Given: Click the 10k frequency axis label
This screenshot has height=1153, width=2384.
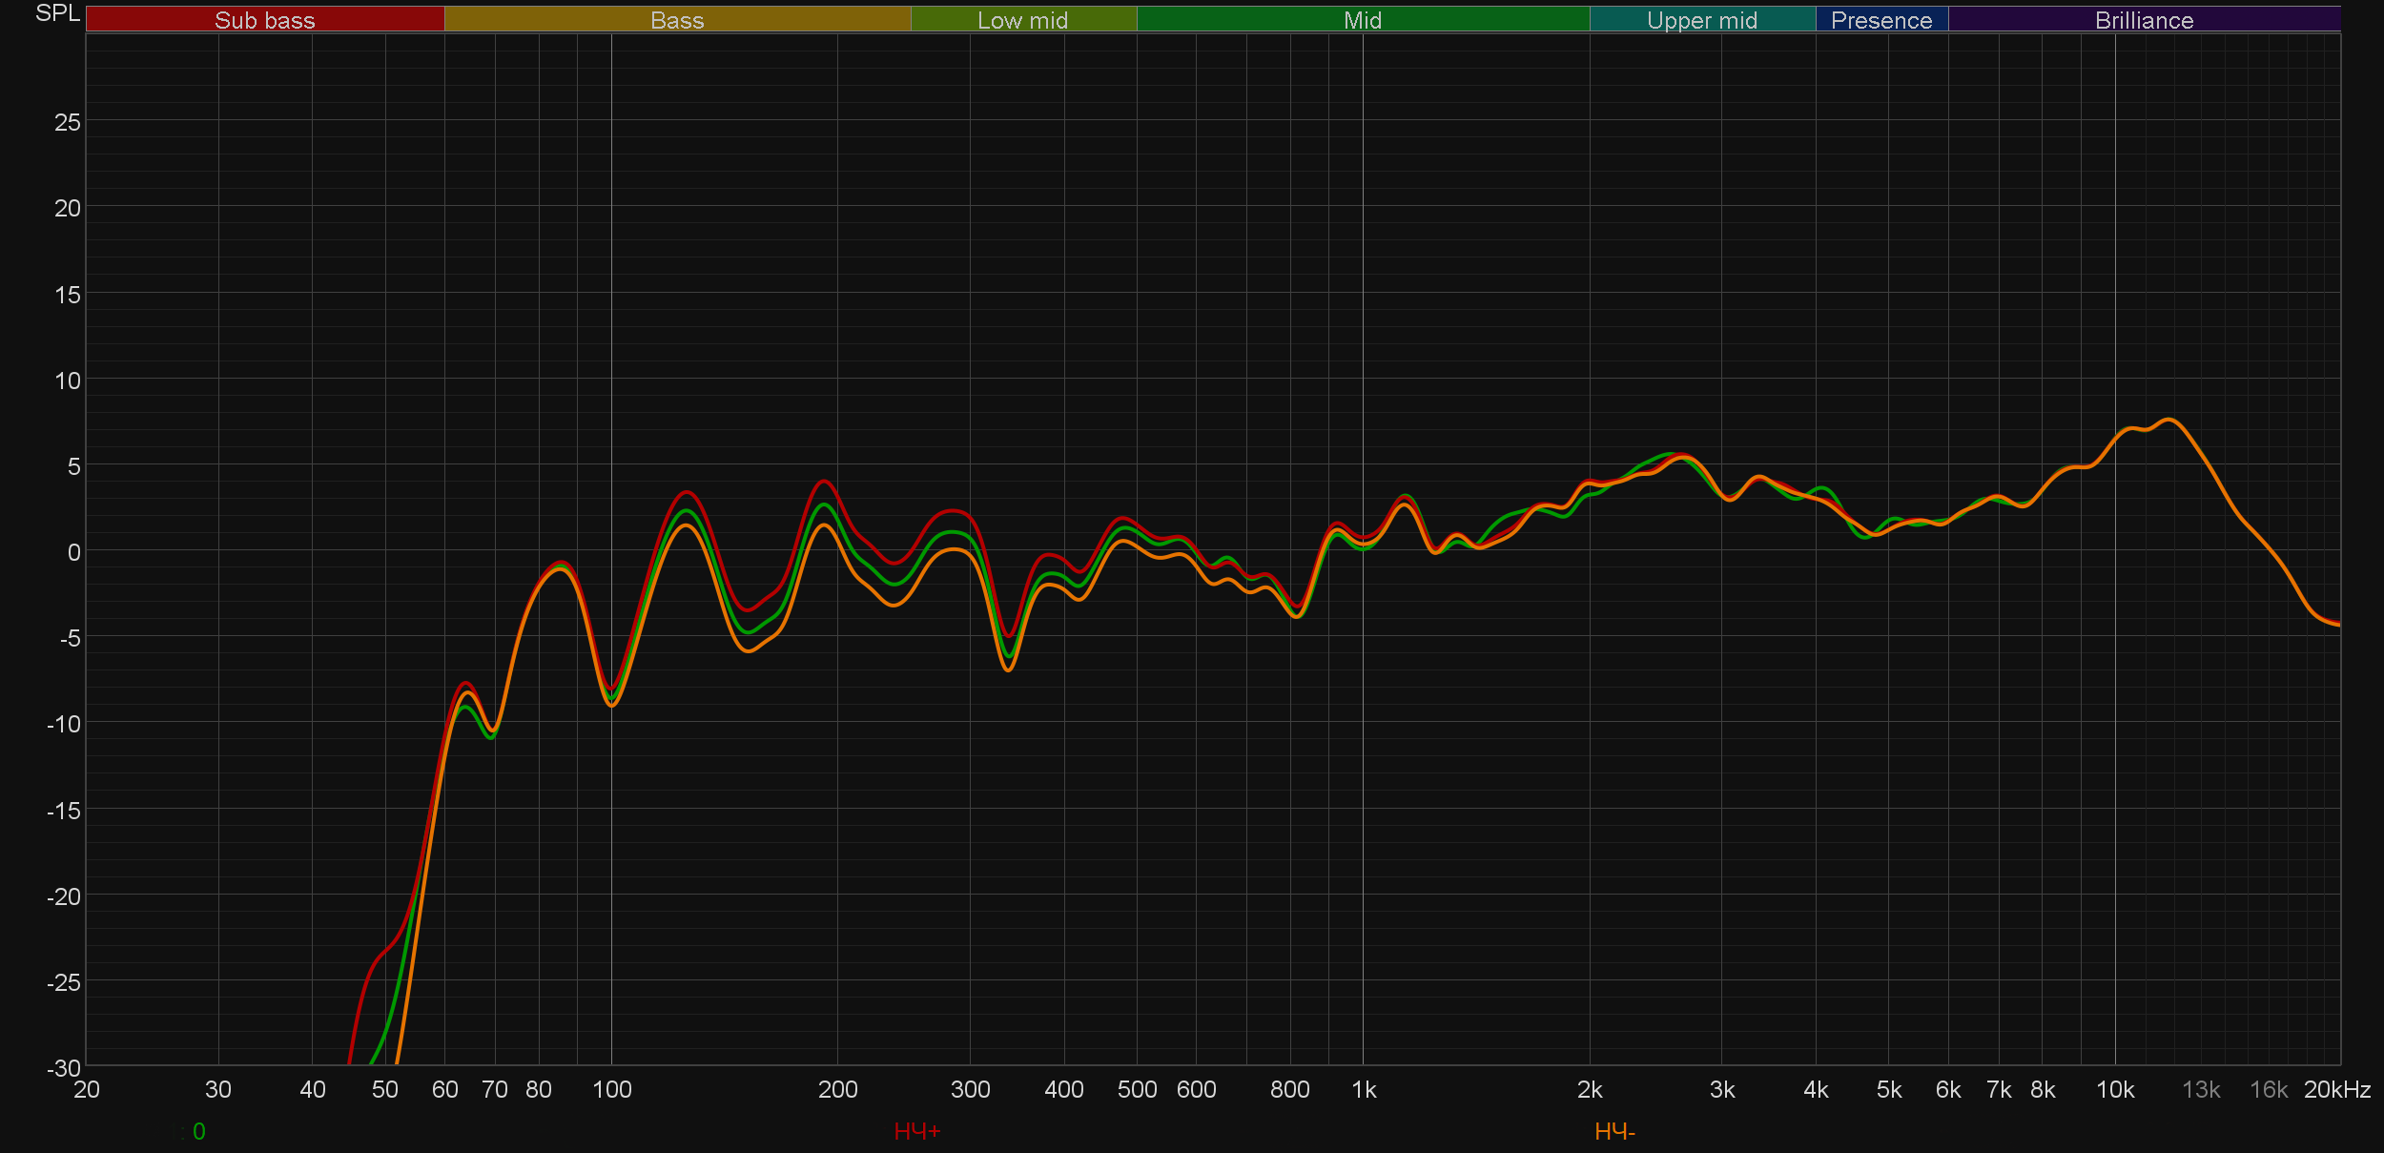Looking at the screenshot, I should click(2114, 1089).
